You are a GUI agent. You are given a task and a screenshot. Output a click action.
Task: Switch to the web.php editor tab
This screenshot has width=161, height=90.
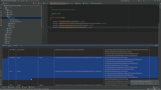point(86,3)
